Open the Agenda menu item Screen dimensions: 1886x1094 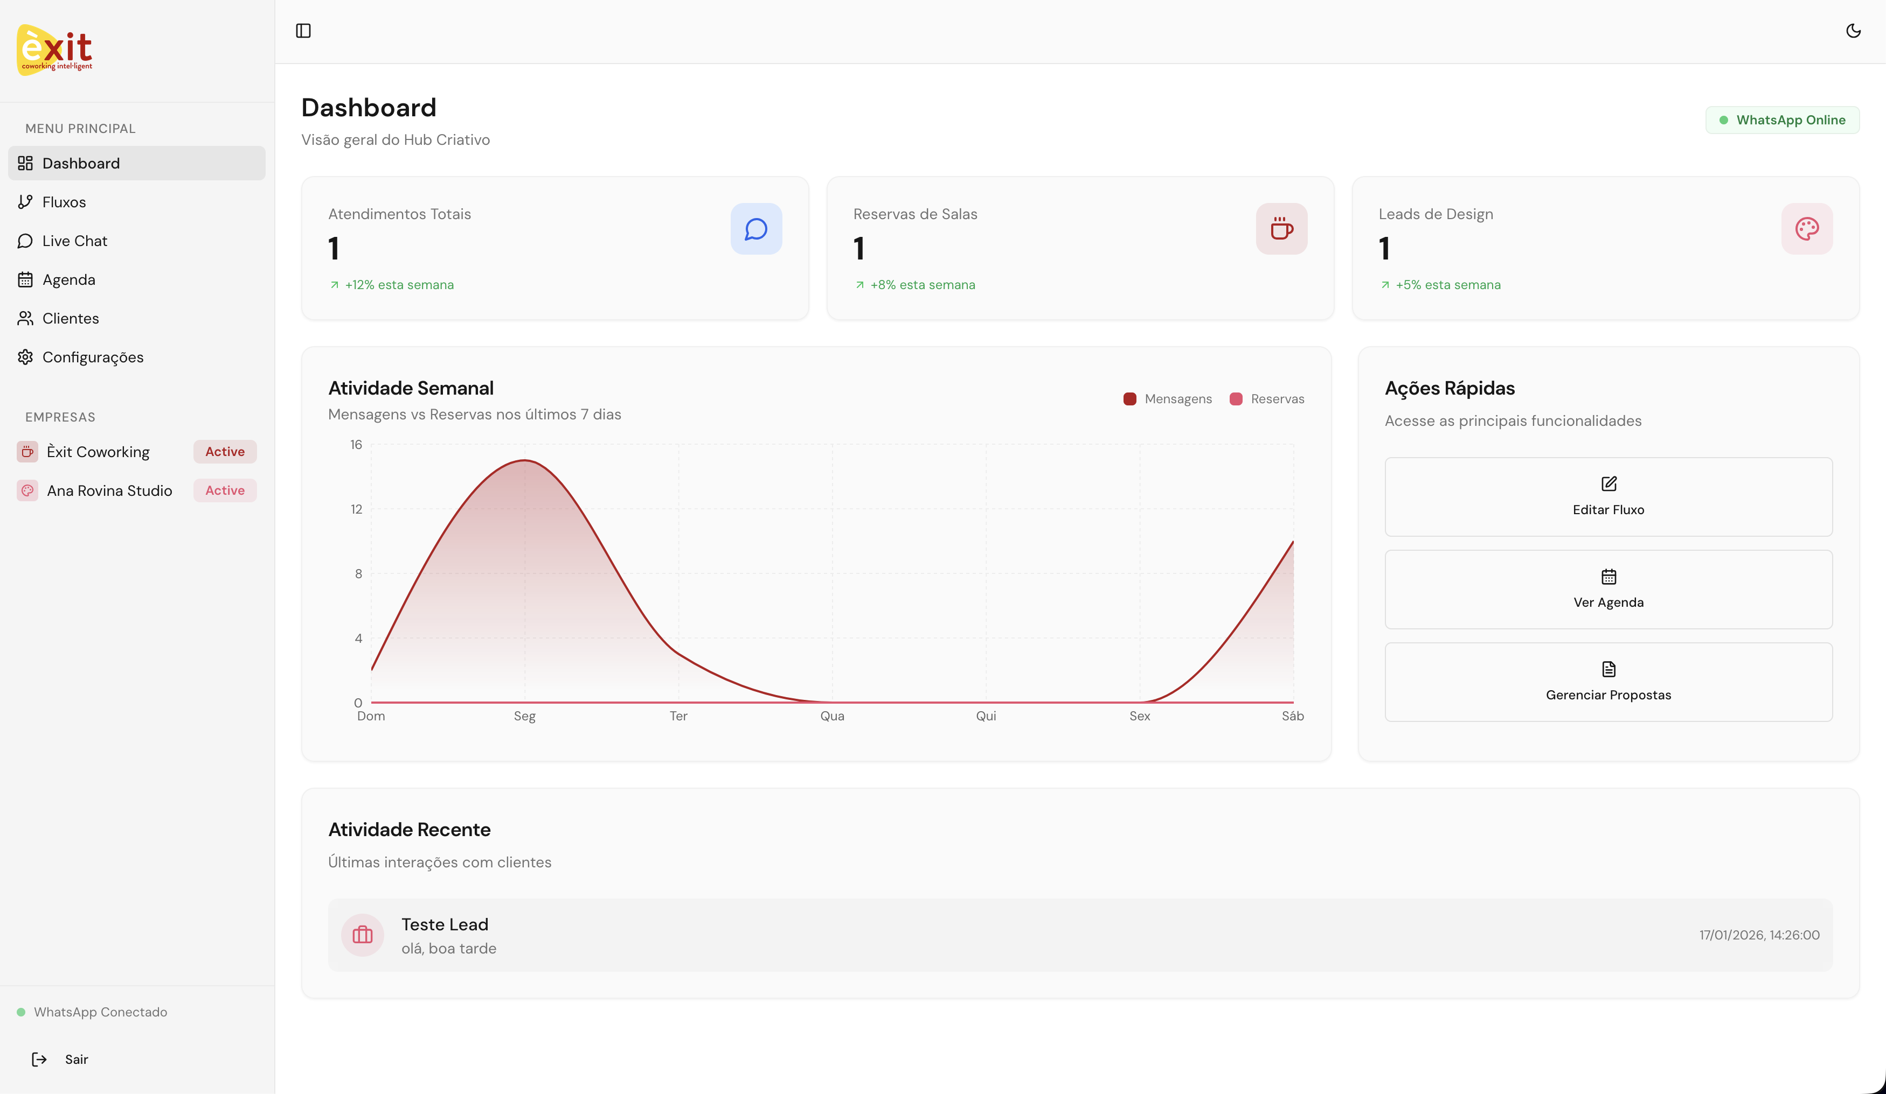(x=68, y=279)
